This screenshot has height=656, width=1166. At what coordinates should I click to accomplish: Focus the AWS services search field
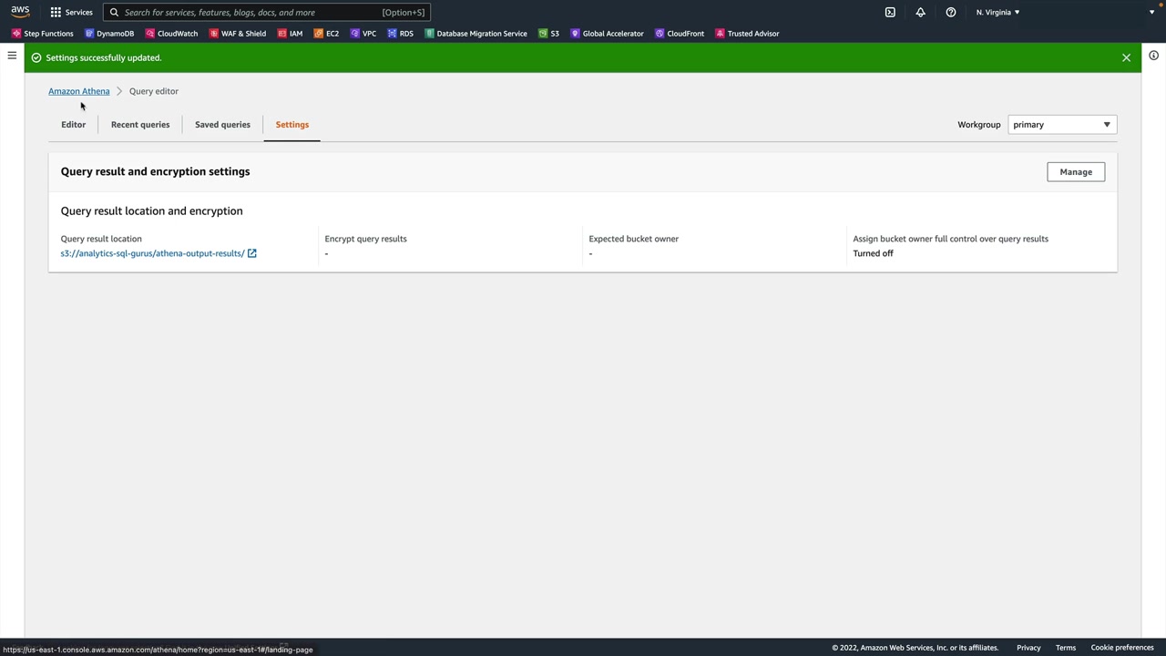[x=266, y=13]
